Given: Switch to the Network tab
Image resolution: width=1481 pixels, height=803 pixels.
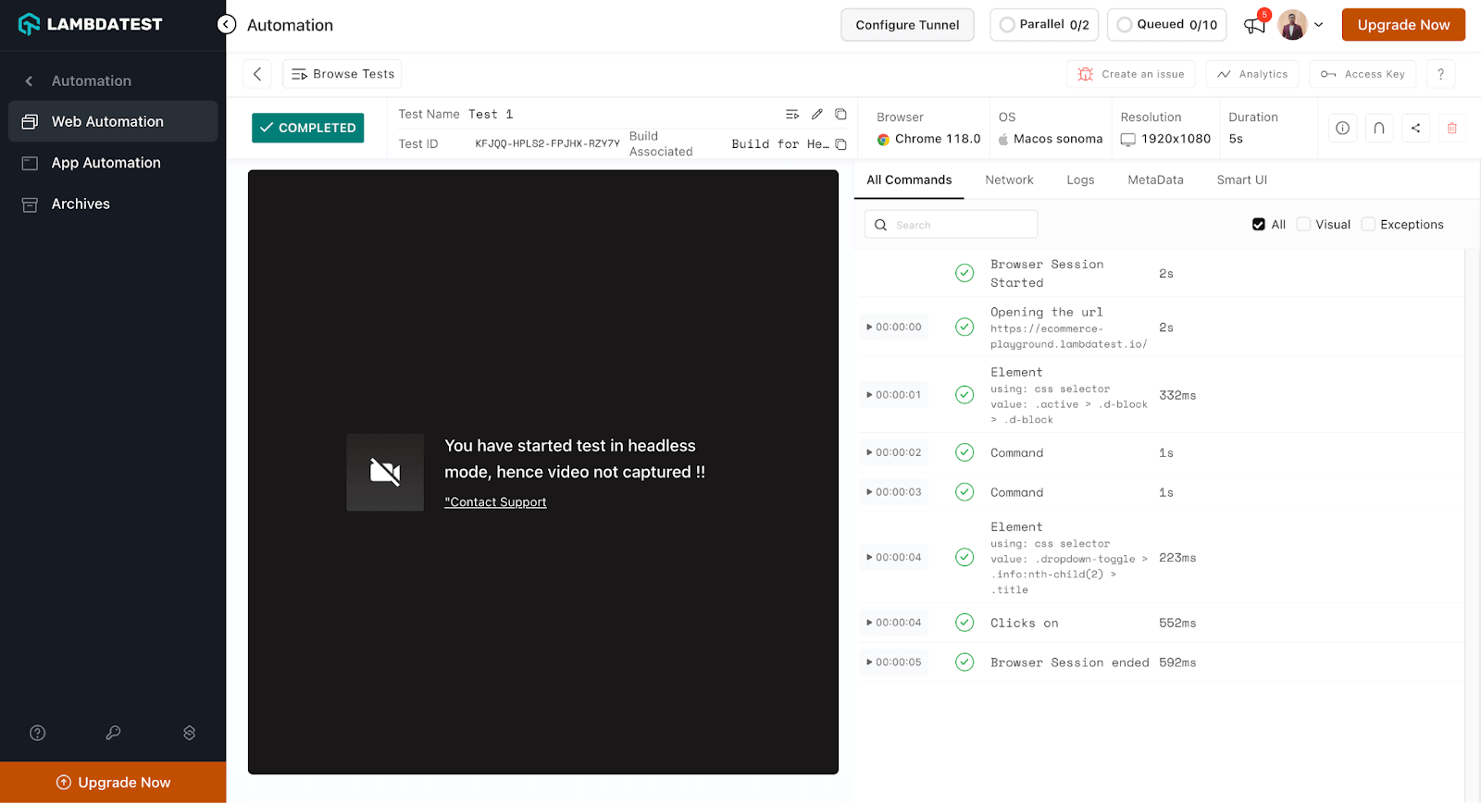Looking at the screenshot, I should 1009,180.
